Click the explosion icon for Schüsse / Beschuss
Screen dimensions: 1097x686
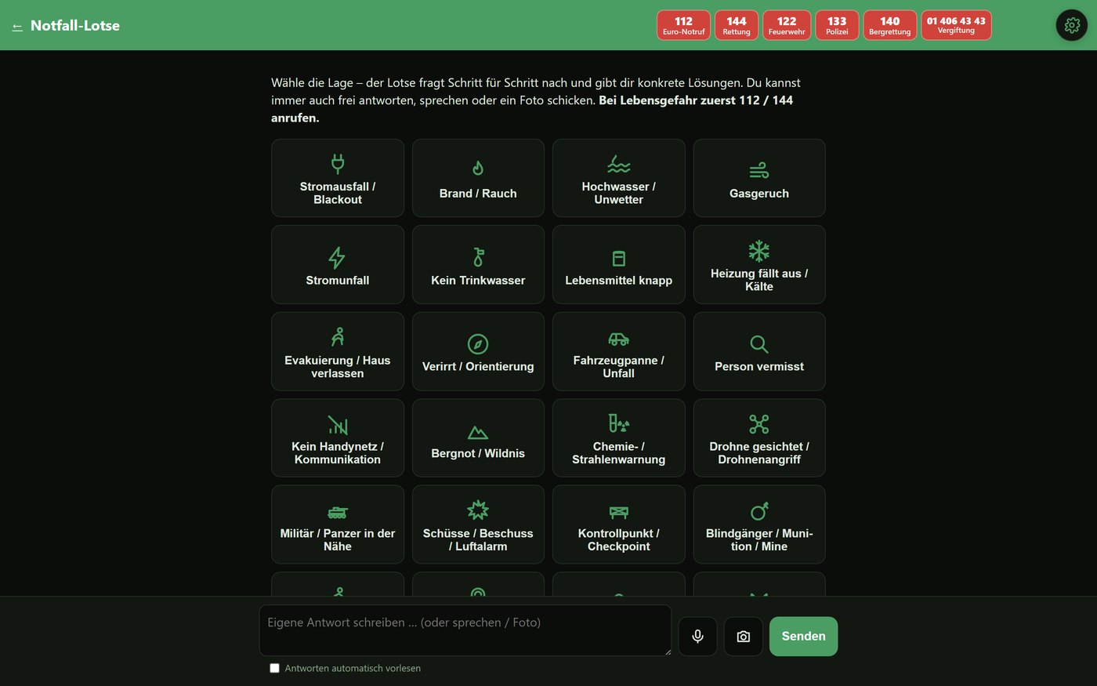(478, 510)
